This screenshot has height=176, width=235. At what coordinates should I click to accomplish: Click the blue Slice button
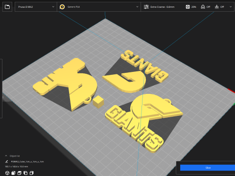pyautogui.click(x=208, y=168)
